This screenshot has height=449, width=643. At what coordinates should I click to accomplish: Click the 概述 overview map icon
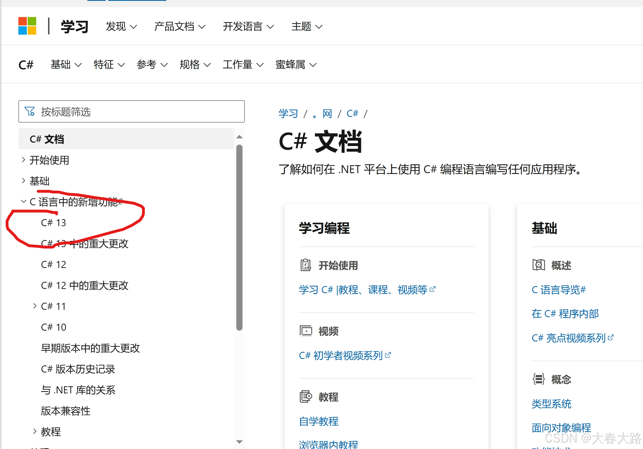[538, 265]
